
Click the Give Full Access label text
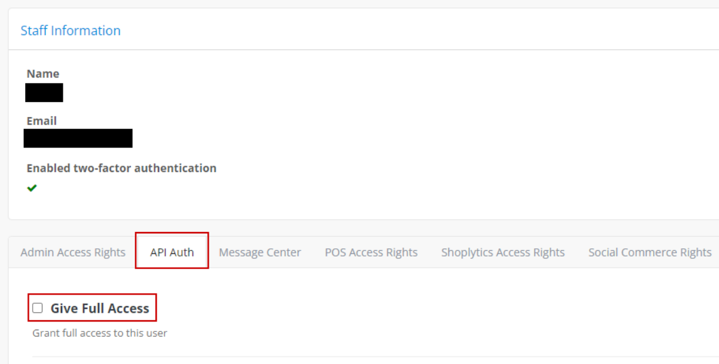point(100,308)
